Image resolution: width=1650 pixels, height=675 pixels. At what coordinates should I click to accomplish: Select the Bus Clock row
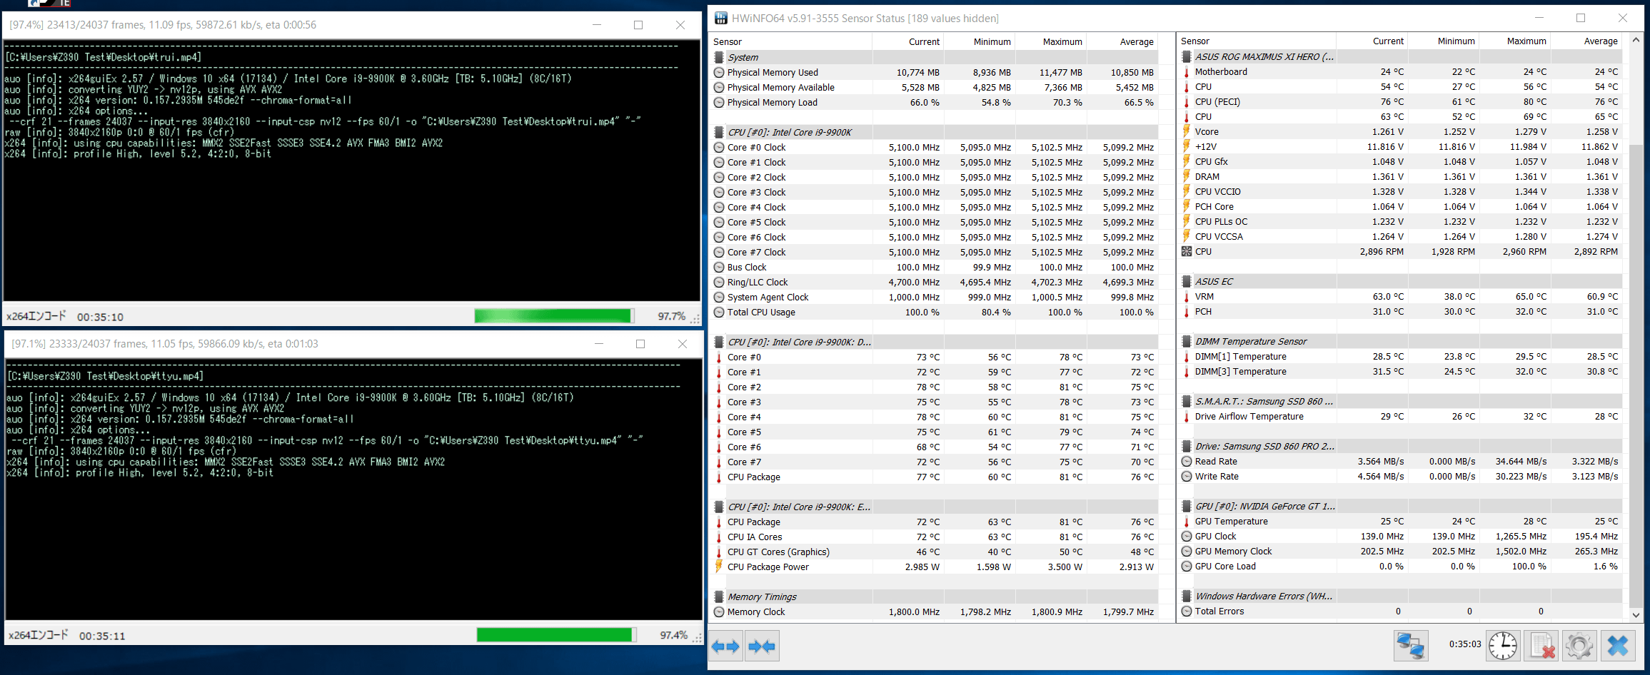click(935, 267)
